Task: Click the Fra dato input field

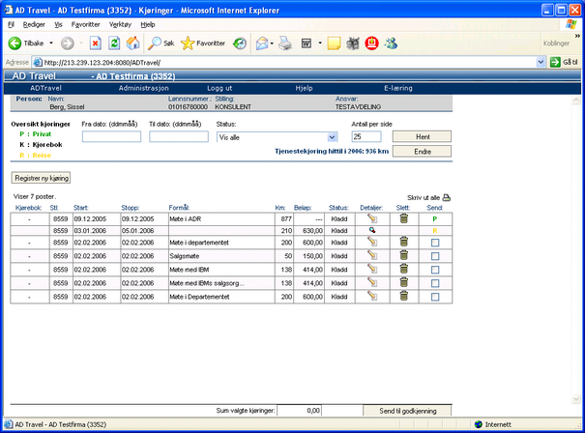Action: tap(111, 137)
